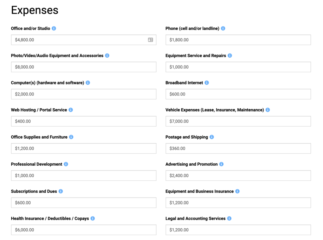323x240 pixels.
Task: Show info for Health Insurance / Deductibles / Copays
Action: [93, 218]
